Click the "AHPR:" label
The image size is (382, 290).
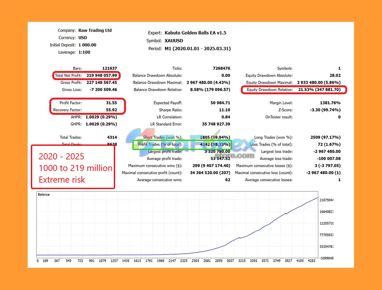(76, 117)
